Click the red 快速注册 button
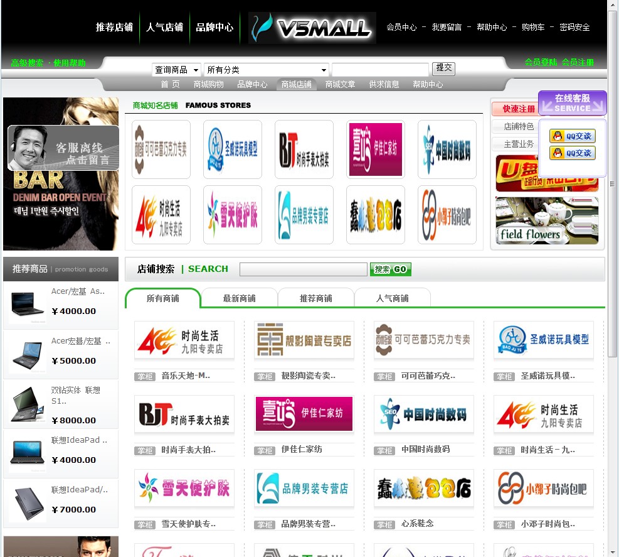 point(515,109)
